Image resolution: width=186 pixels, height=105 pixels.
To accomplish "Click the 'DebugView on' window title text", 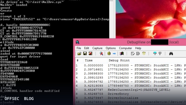I will 139,42.
